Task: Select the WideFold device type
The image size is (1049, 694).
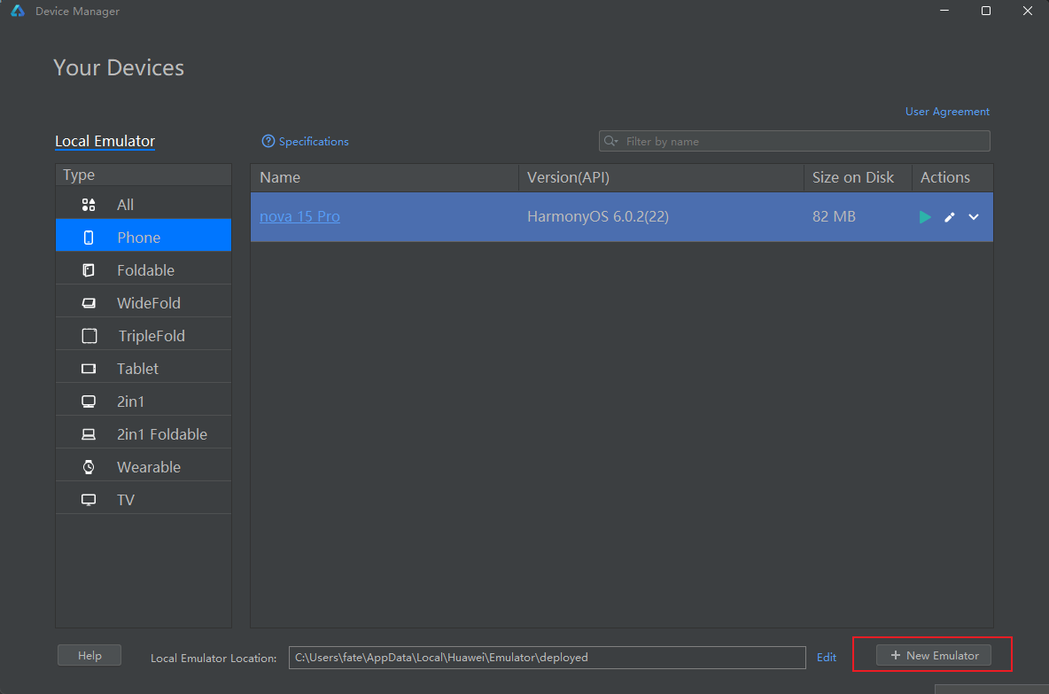Action: [x=144, y=303]
